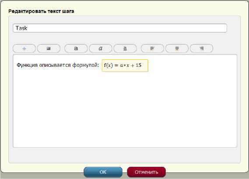Click the Task title input field
This screenshot has height=179, width=249.
click(x=120, y=28)
